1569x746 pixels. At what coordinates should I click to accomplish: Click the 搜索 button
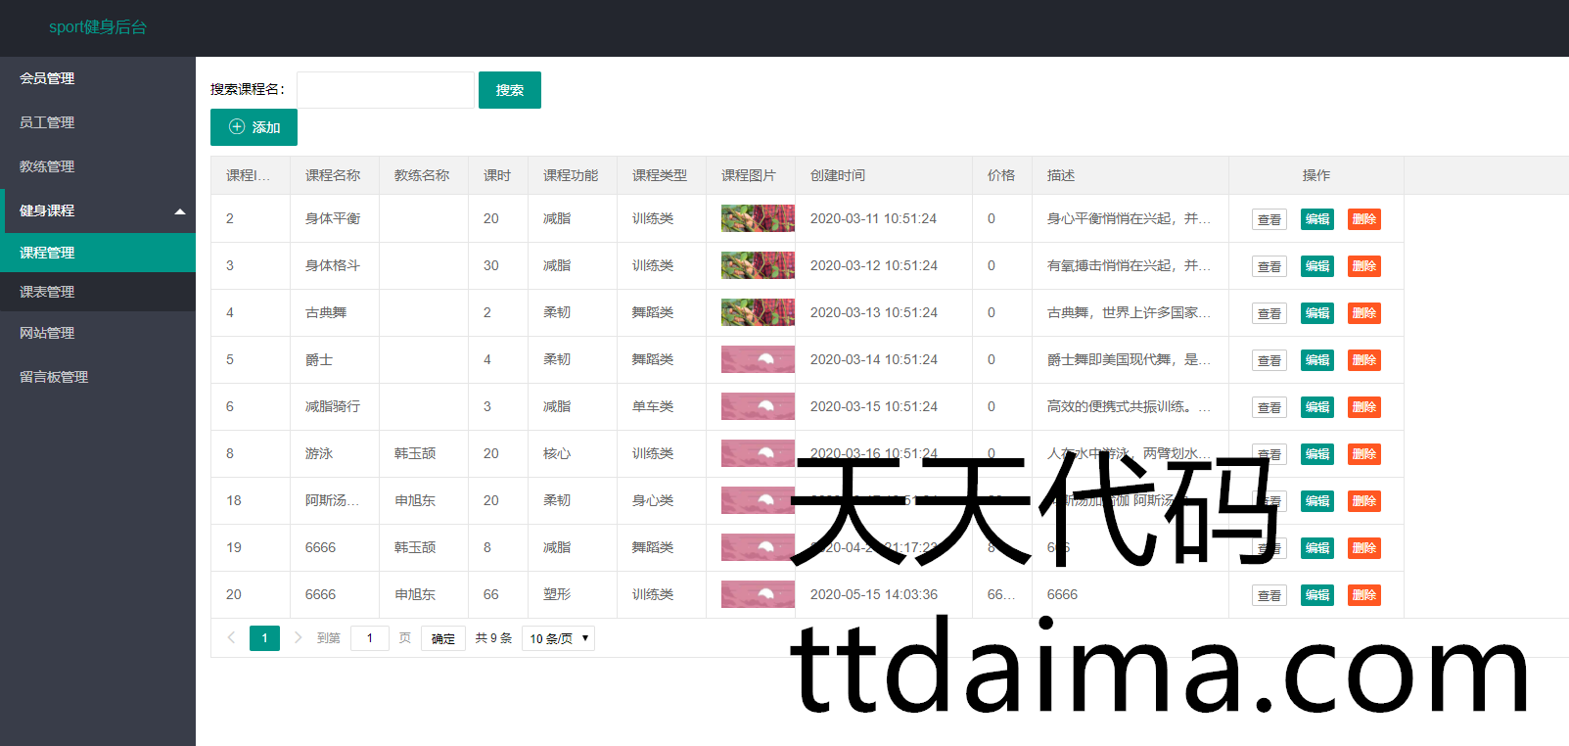tap(509, 90)
